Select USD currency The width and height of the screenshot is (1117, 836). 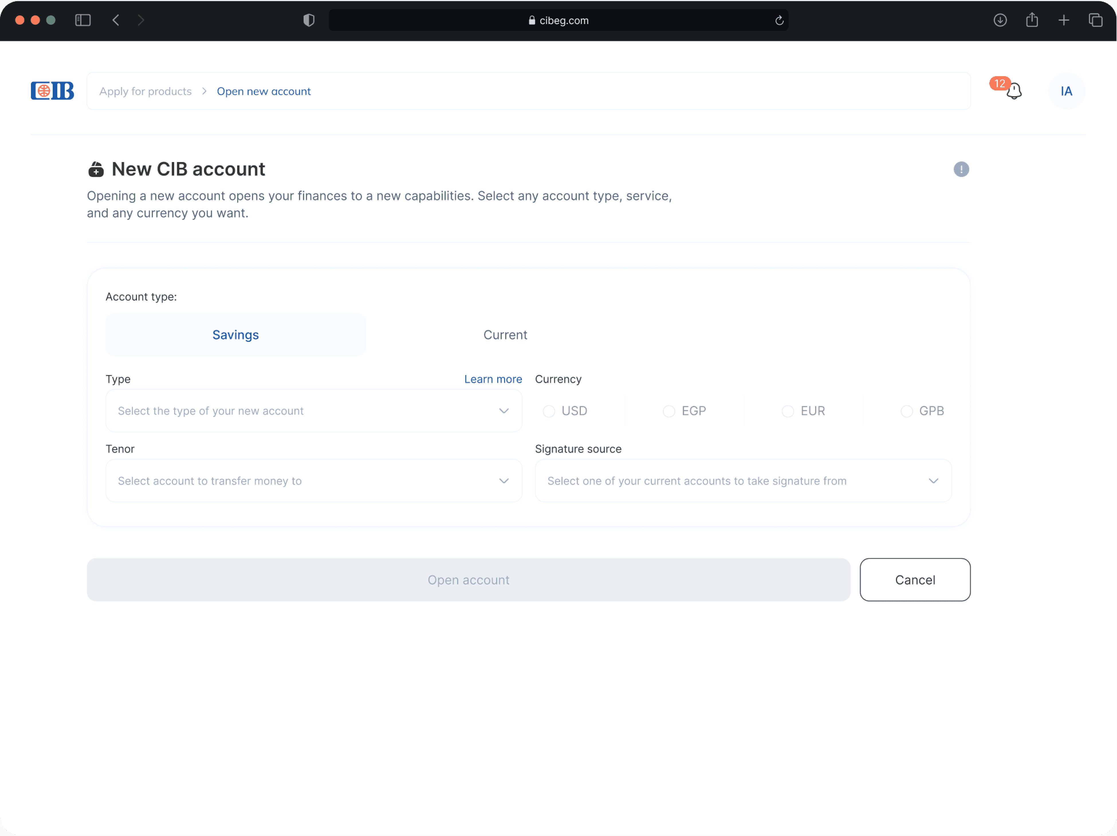565,411
